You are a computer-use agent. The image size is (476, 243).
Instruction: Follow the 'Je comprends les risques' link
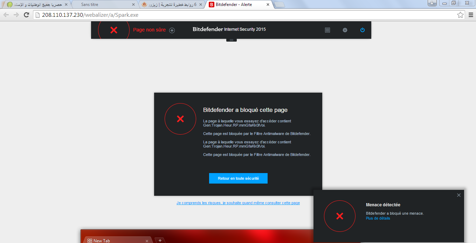coord(238,203)
